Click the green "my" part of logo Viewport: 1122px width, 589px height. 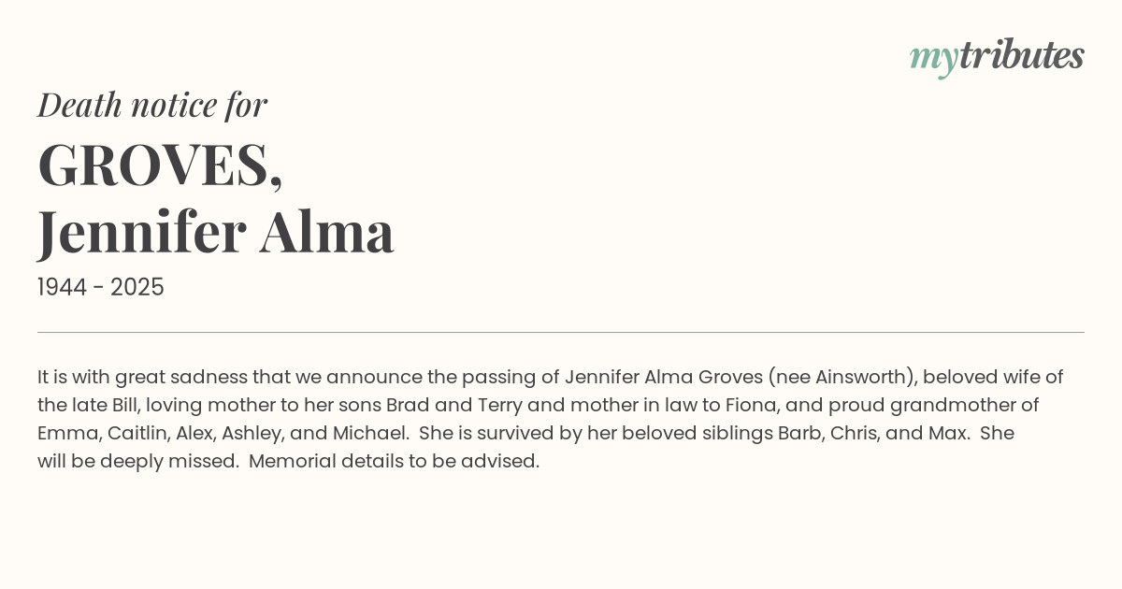coord(933,58)
